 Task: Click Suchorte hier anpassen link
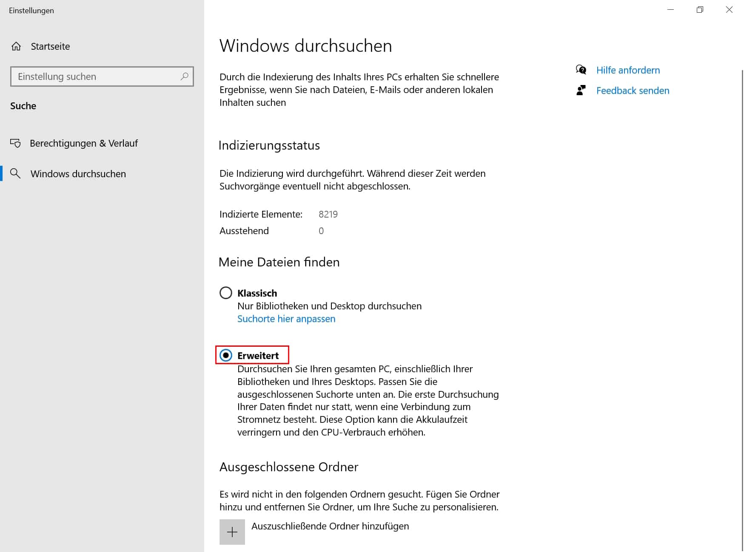point(286,319)
